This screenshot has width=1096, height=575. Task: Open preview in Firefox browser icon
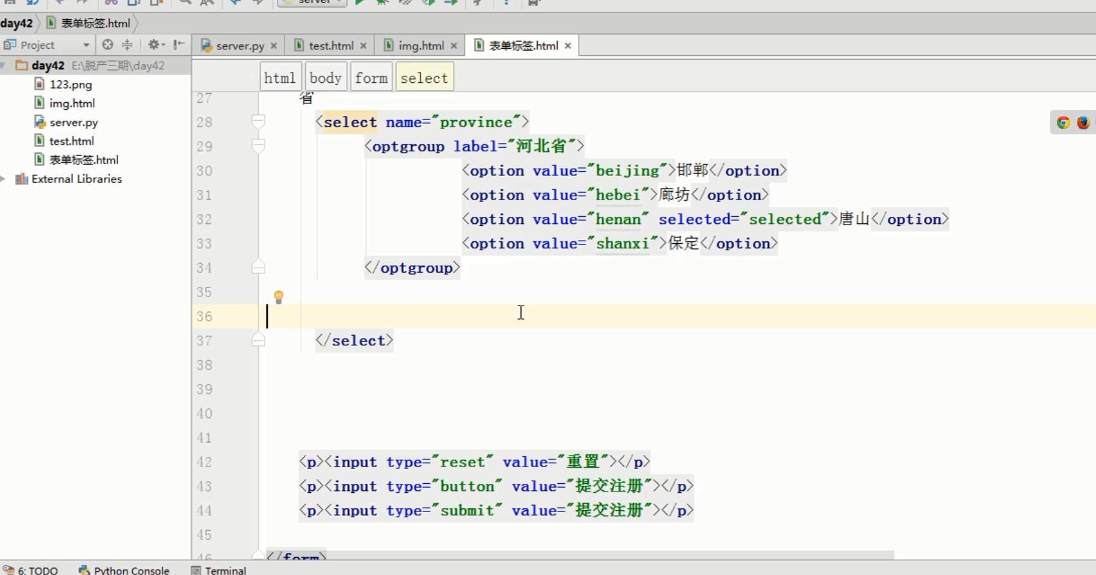tap(1083, 123)
